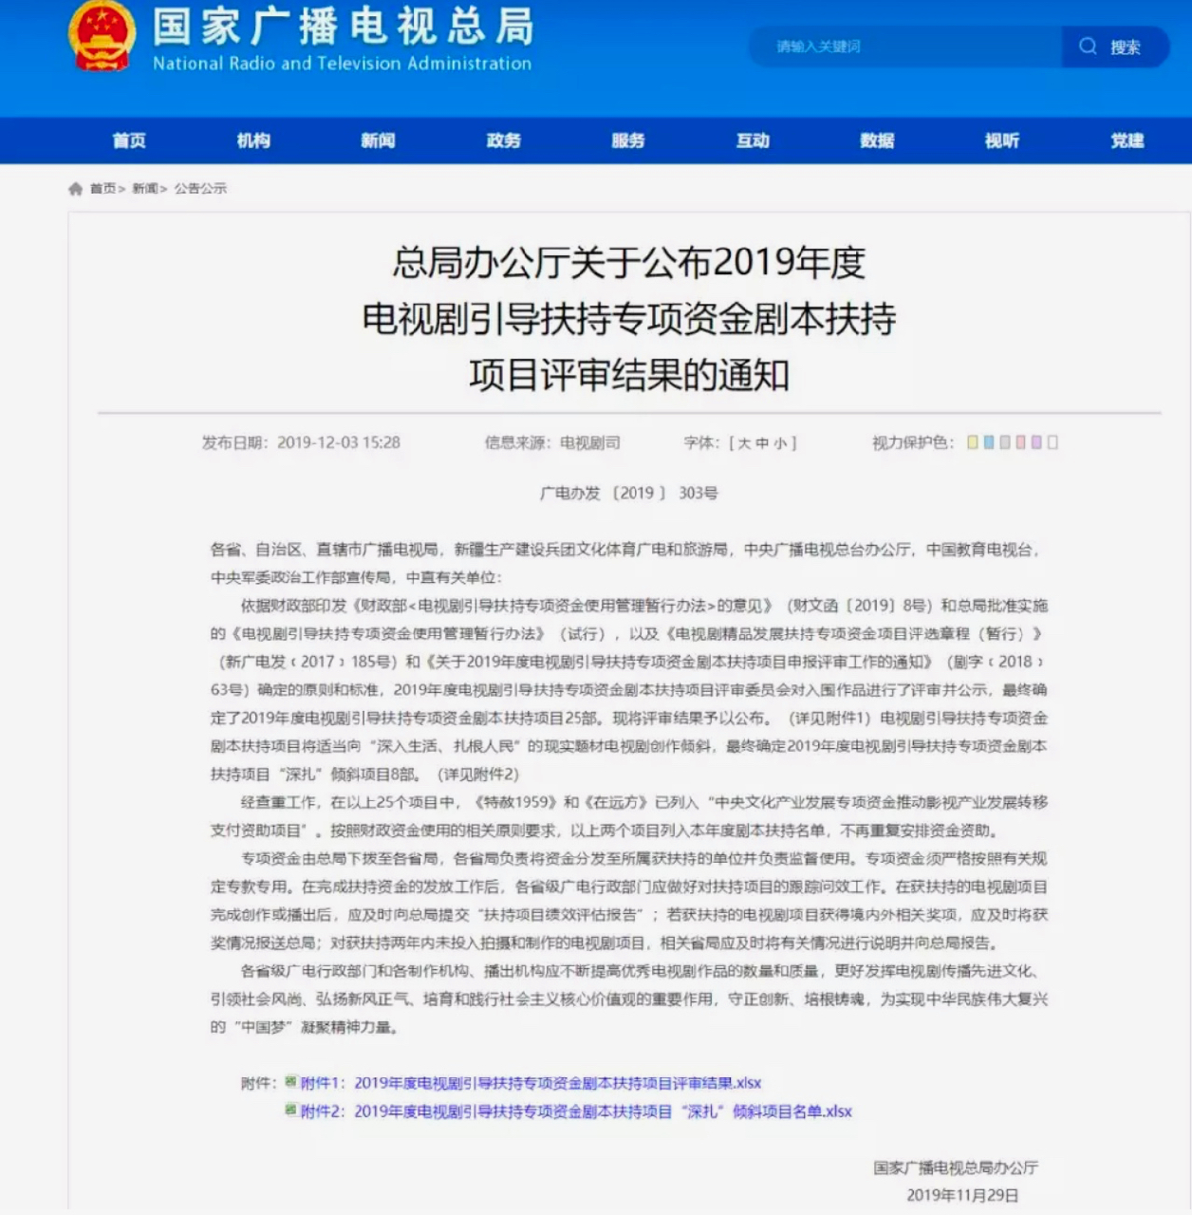Open the 首页 navigation menu item
1192x1215 pixels.
coord(129,140)
